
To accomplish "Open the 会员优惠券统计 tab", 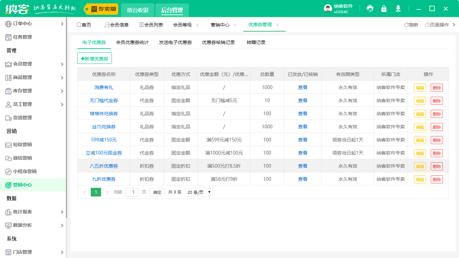I will pos(132,42).
